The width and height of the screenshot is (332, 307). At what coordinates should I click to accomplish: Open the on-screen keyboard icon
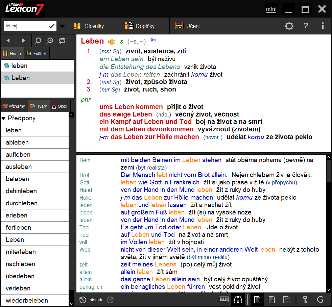point(223,299)
